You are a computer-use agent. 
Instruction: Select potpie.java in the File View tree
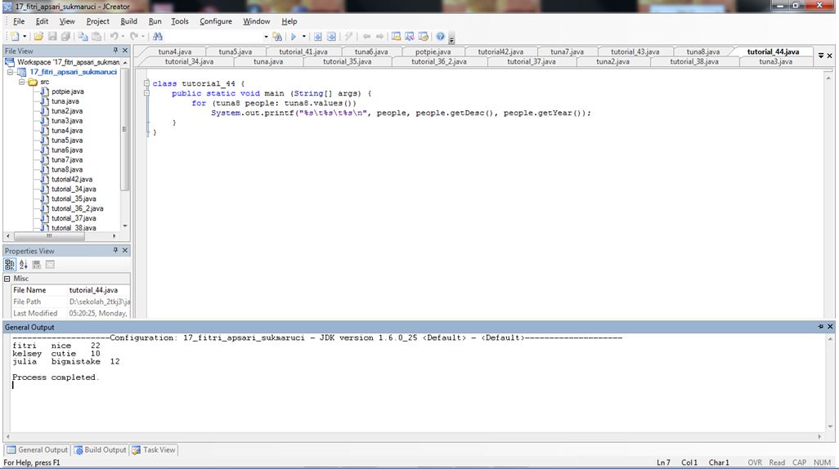pyautogui.click(x=67, y=92)
